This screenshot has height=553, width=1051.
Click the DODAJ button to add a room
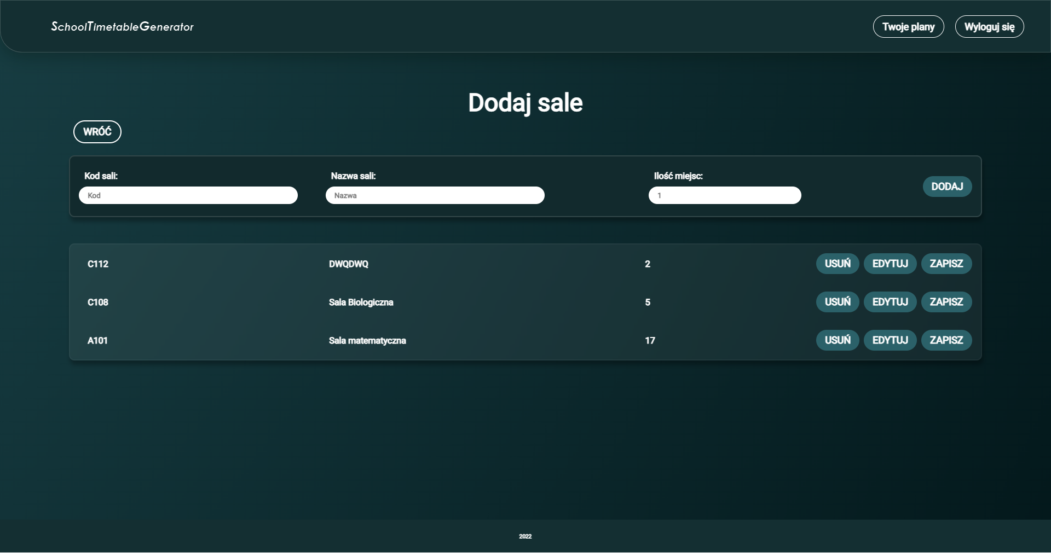947,187
